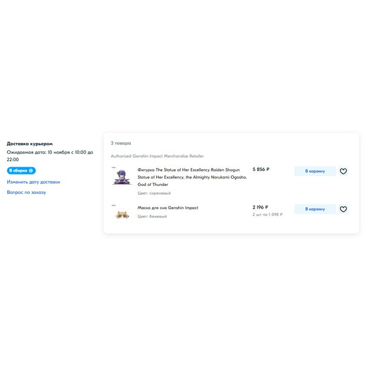Open Маска для сна Genshin Impact title
366x366 pixels.
point(168,208)
